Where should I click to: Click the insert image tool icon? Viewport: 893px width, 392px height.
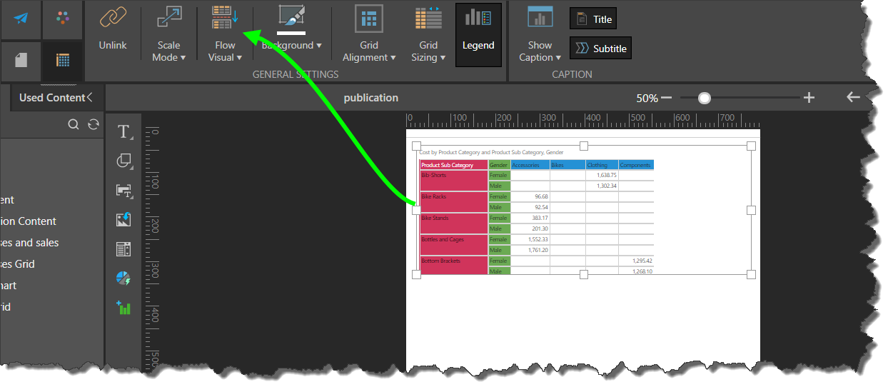pyautogui.click(x=124, y=219)
